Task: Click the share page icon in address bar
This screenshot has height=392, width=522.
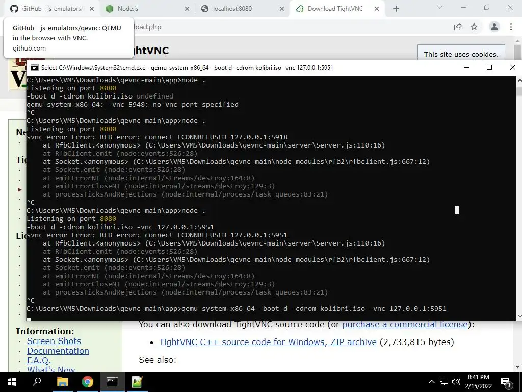Action: coord(458,27)
